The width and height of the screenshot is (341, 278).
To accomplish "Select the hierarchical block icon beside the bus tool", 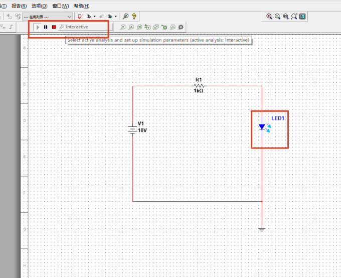I will (x=3, y=27).
